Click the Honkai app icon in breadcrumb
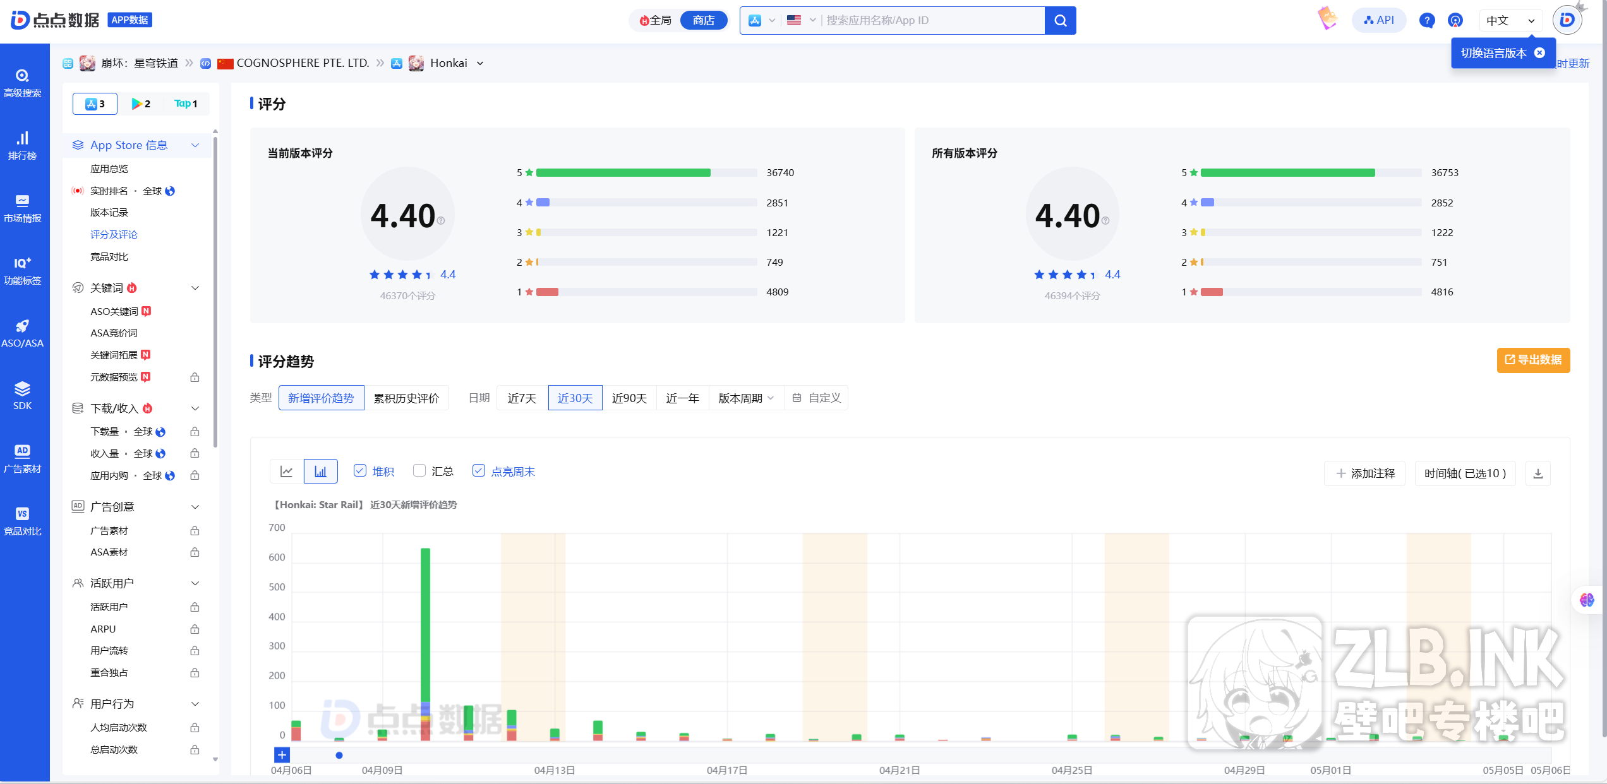 416,63
